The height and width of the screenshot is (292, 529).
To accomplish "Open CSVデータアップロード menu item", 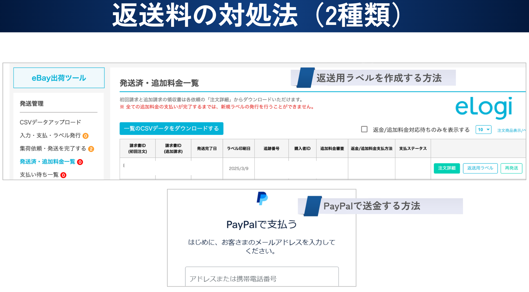I will pyautogui.click(x=50, y=122).
